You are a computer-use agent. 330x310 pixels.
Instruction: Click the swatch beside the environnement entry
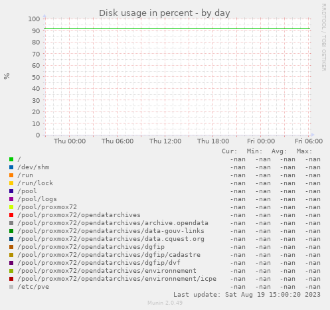click(x=11, y=271)
